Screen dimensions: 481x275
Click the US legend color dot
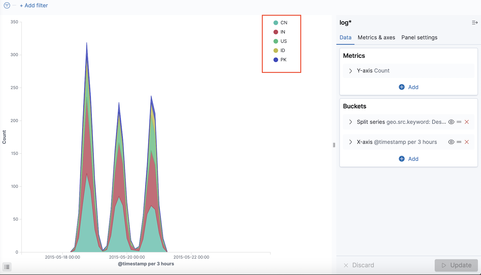point(276,41)
